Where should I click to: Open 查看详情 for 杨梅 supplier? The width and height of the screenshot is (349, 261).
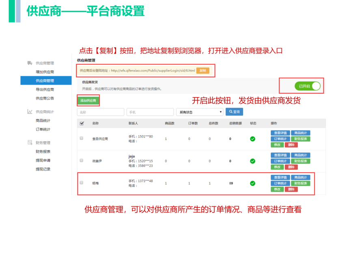(280, 177)
